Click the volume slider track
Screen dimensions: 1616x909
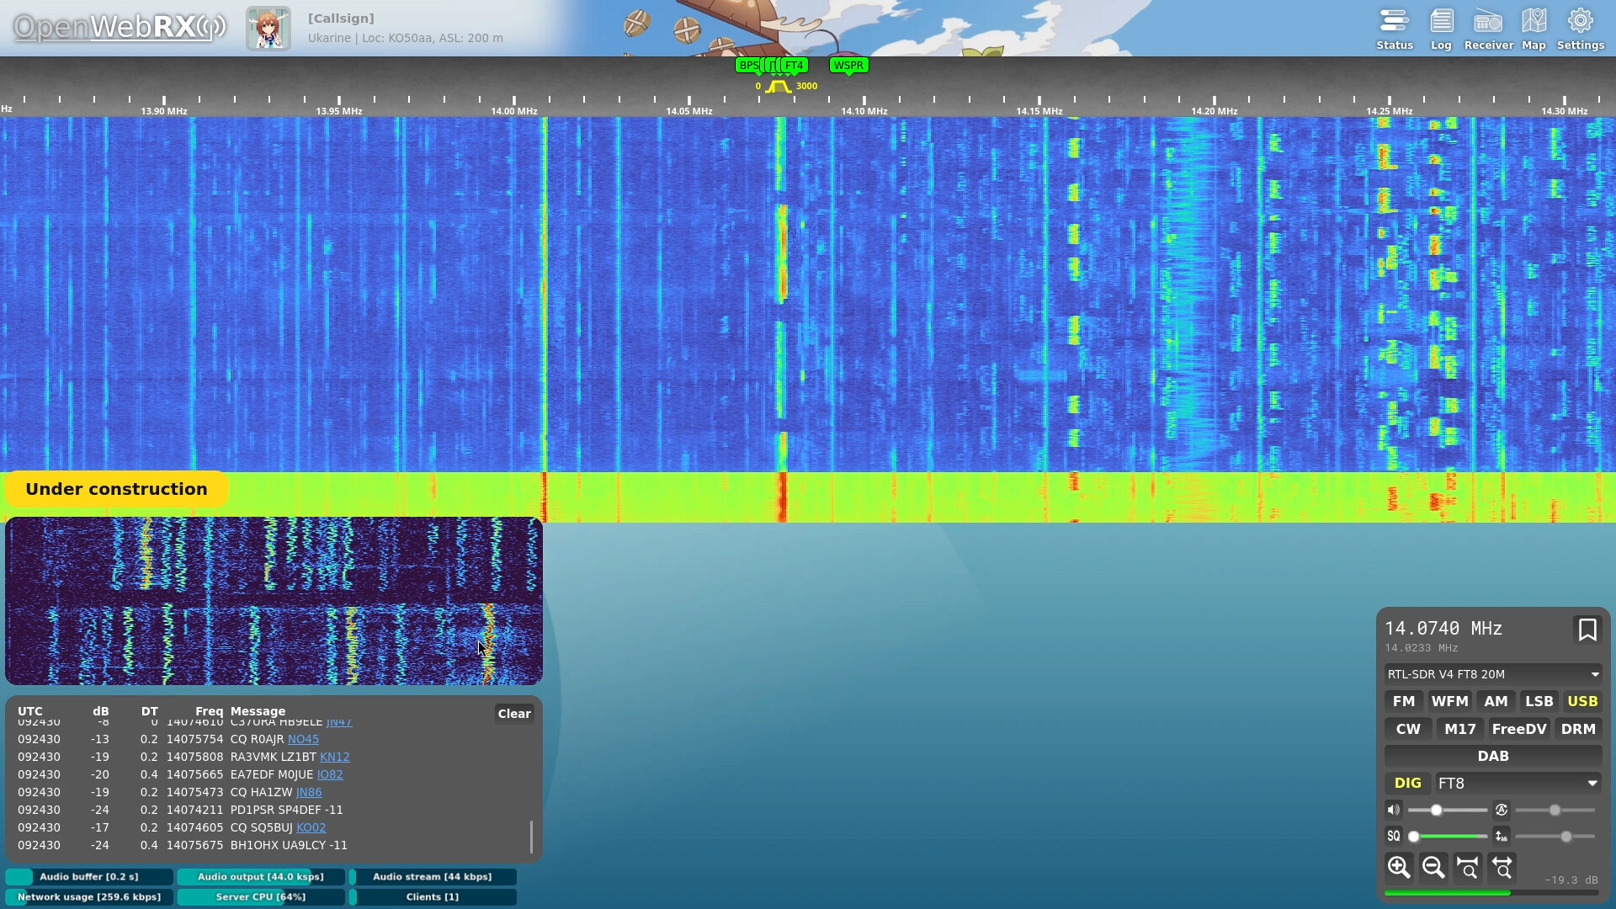coord(1464,811)
